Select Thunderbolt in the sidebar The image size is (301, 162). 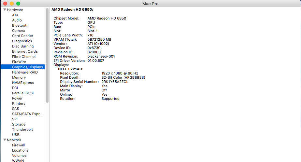[22, 129]
